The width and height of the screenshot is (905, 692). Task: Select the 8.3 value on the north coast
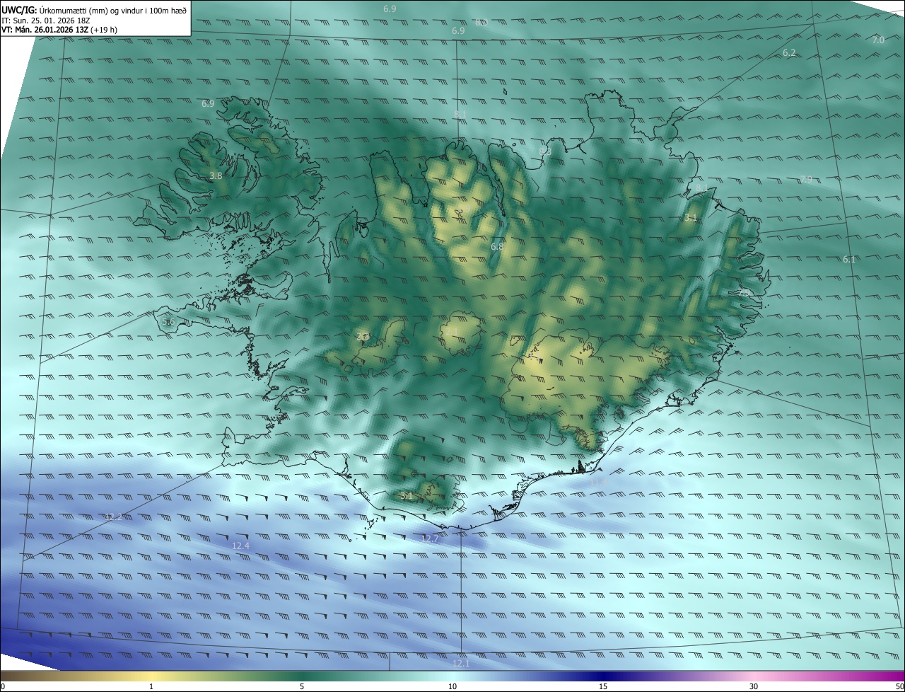click(x=545, y=151)
